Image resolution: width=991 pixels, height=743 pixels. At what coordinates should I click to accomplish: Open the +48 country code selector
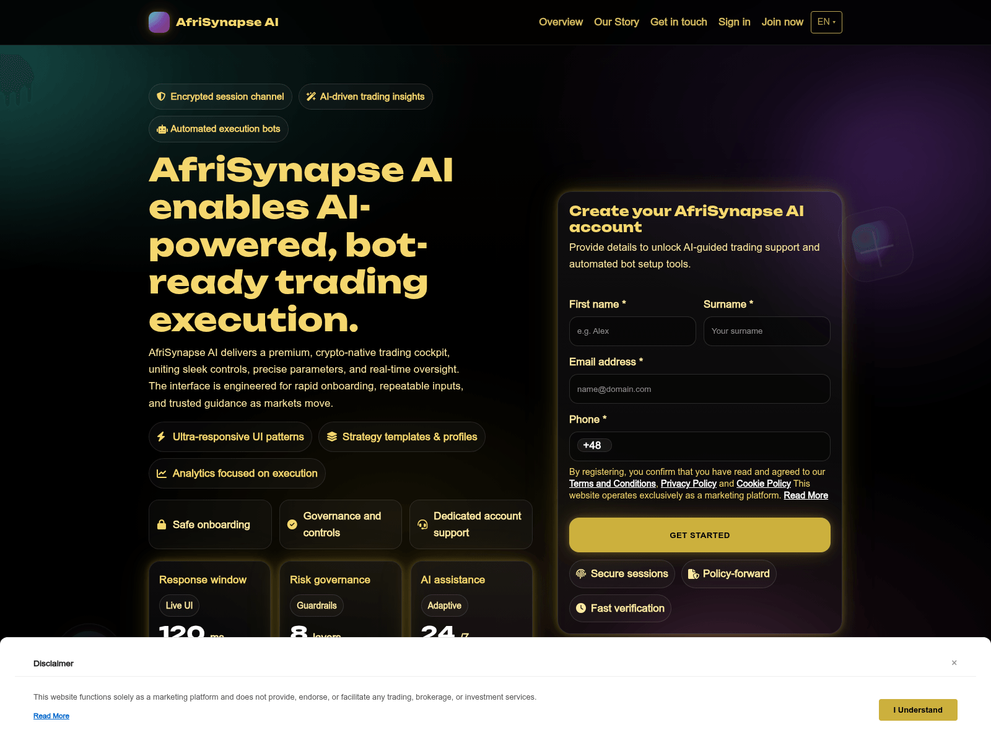(594, 445)
